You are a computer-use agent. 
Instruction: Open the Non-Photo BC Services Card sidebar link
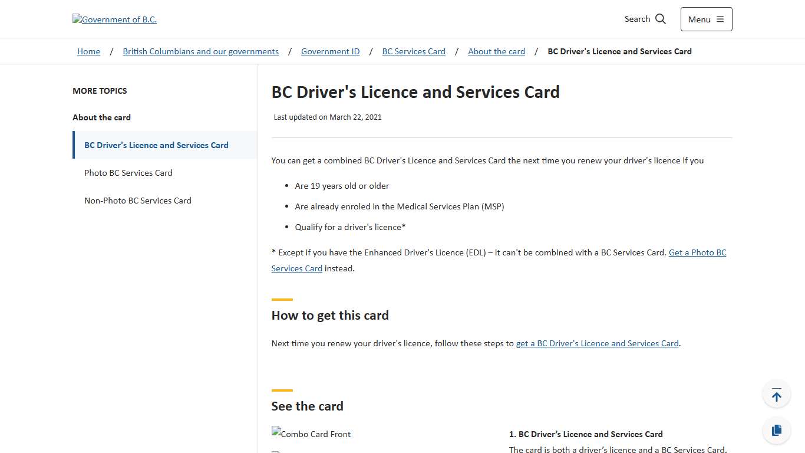(137, 200)
